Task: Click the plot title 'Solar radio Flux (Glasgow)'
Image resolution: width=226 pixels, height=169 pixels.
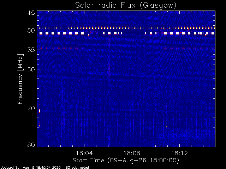Action: click(126, 6)
